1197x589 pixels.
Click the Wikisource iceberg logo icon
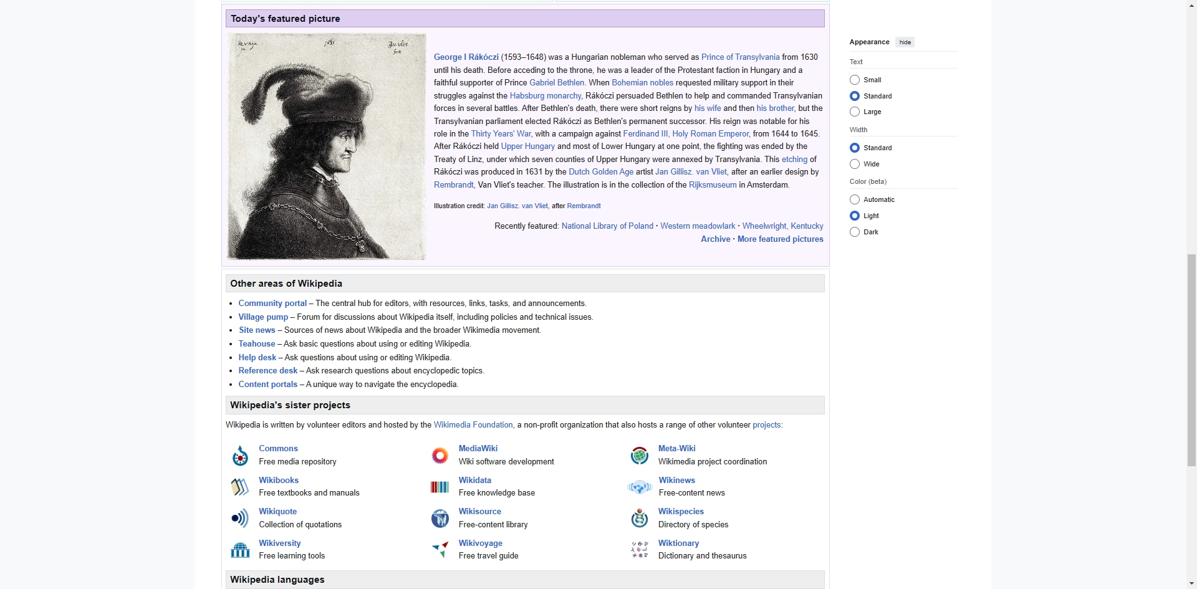coord(440,518)
